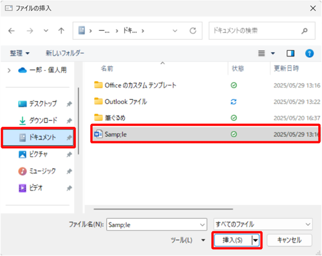Toggle the preview pane
The width and height of the screenshot is (322, 256).
pyautogui.click(x=290, y=53)
